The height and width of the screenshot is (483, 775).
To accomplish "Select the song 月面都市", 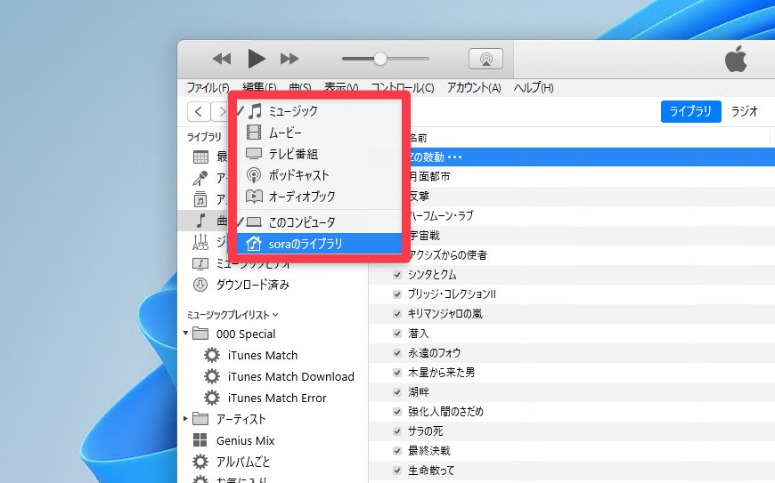I will pyautogui.click(x=429, y=177).
